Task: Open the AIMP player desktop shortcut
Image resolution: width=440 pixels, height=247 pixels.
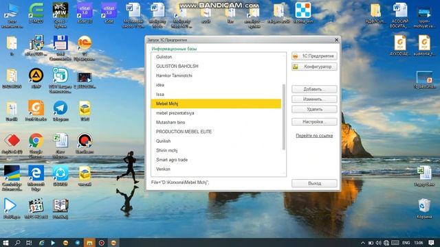Action: click(36, 78)
